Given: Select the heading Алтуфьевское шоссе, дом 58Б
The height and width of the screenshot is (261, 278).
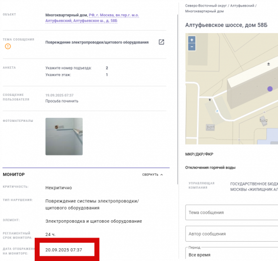Looking at the screenshot, I should click(226, 25).
